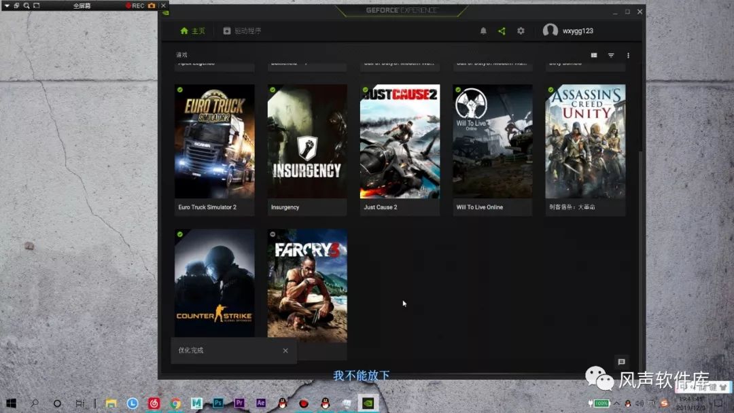Click the Assassin's Creed Unity cover

585,141
